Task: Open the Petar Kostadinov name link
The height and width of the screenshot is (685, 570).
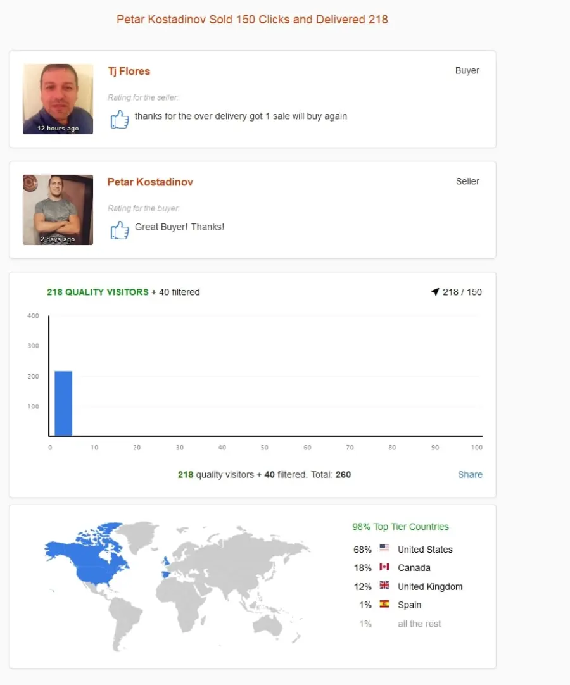Action: click(x=150, y=182)
